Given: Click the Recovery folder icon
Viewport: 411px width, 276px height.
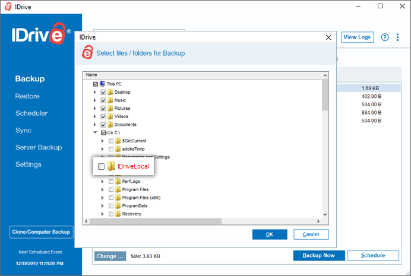Looking at the screenshot, I should click(x=118, y=214).
